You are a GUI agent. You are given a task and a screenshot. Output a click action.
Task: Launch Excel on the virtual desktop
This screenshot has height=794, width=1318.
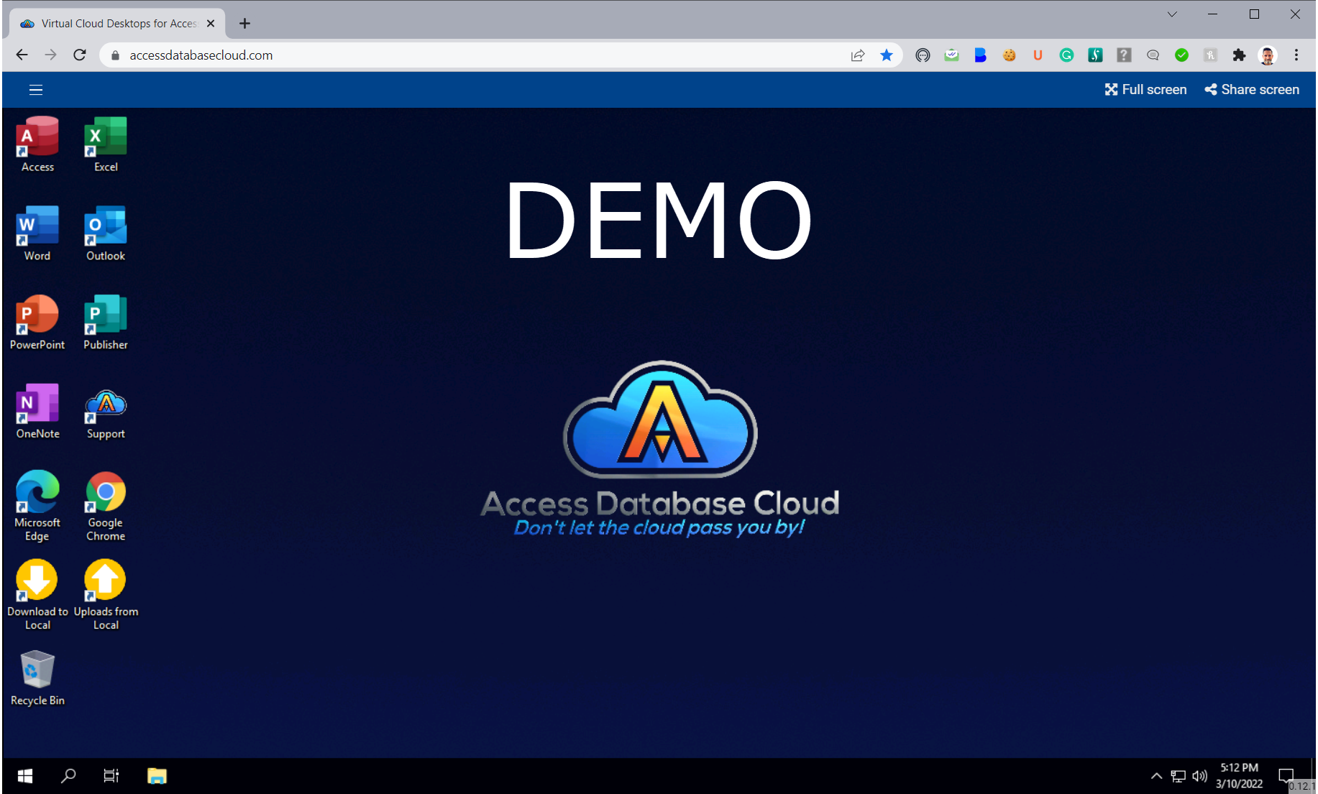pyautogui.click(x=105, y=137)
